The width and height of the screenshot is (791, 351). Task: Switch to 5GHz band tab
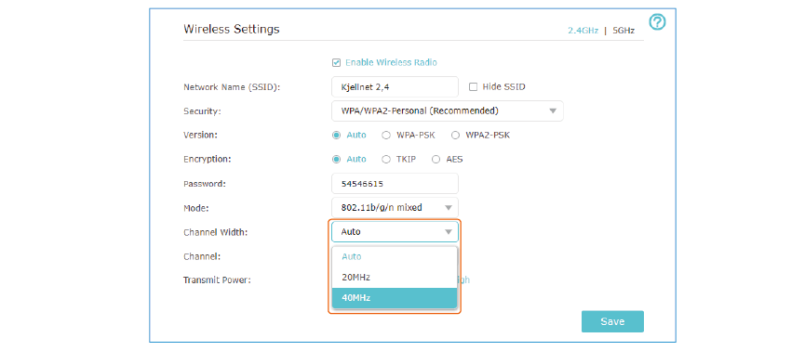623,31
